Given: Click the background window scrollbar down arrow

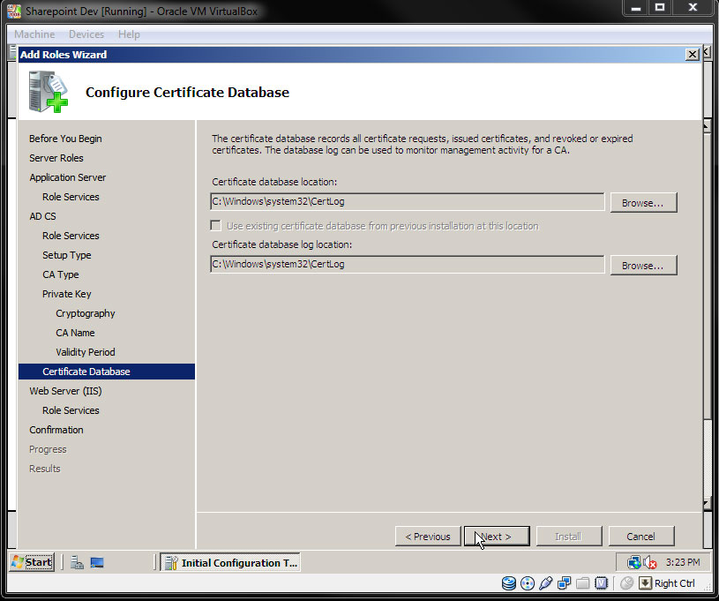Looking at the screenshot, I should click(x=707, y=504).
